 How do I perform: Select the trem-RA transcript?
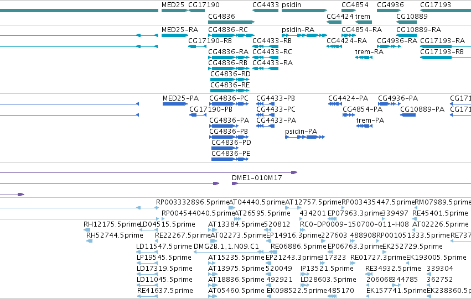pyautogui.click(x=364, y=57)
